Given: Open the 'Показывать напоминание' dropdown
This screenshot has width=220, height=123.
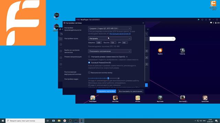Looking at the screenshot, I should [x=110, y=51].
